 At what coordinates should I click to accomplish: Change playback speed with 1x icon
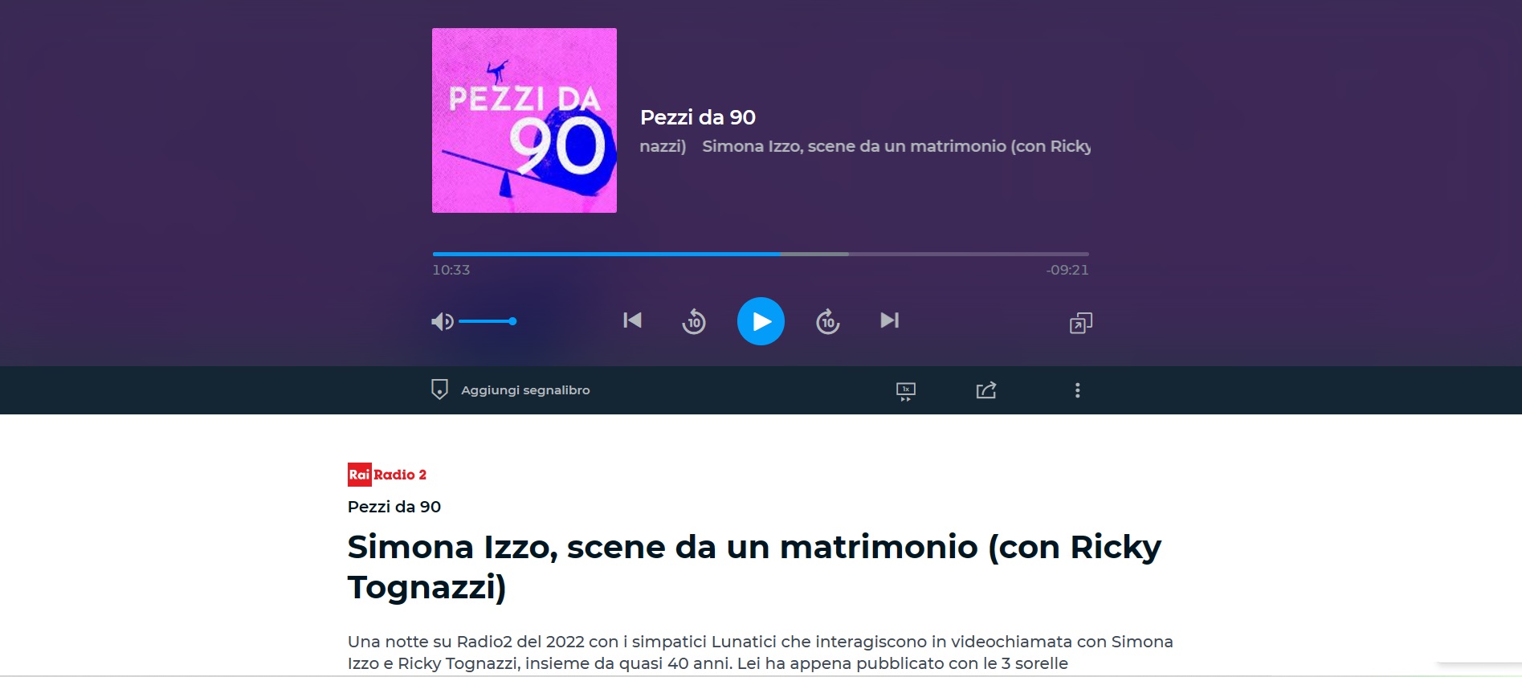coord(906,391)
